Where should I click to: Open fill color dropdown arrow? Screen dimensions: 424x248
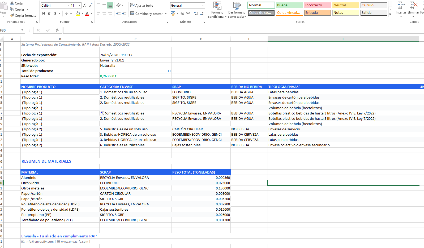tap(83, 14)
